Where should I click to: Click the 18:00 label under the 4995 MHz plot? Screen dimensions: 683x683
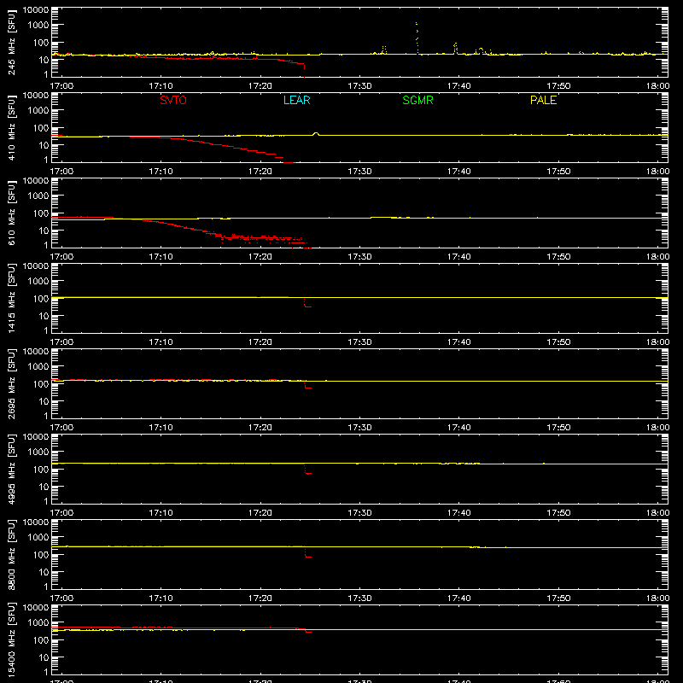(x=657, y=513)
